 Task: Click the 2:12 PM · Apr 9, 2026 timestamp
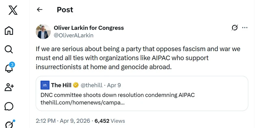click(x=63, y=121)
